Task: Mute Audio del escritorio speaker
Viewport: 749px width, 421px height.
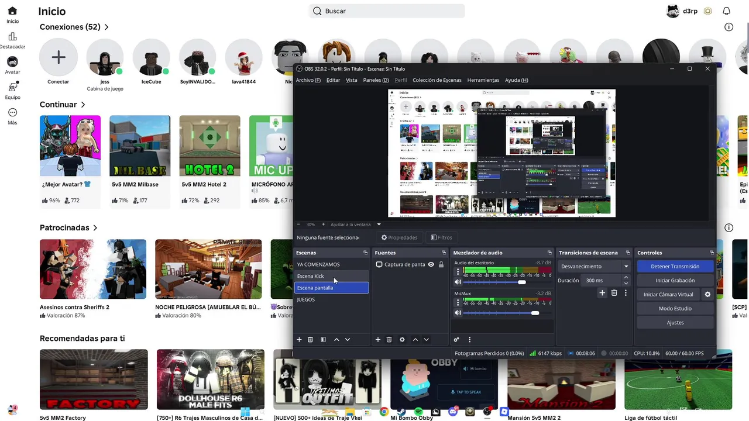Action: pos(458,282)
